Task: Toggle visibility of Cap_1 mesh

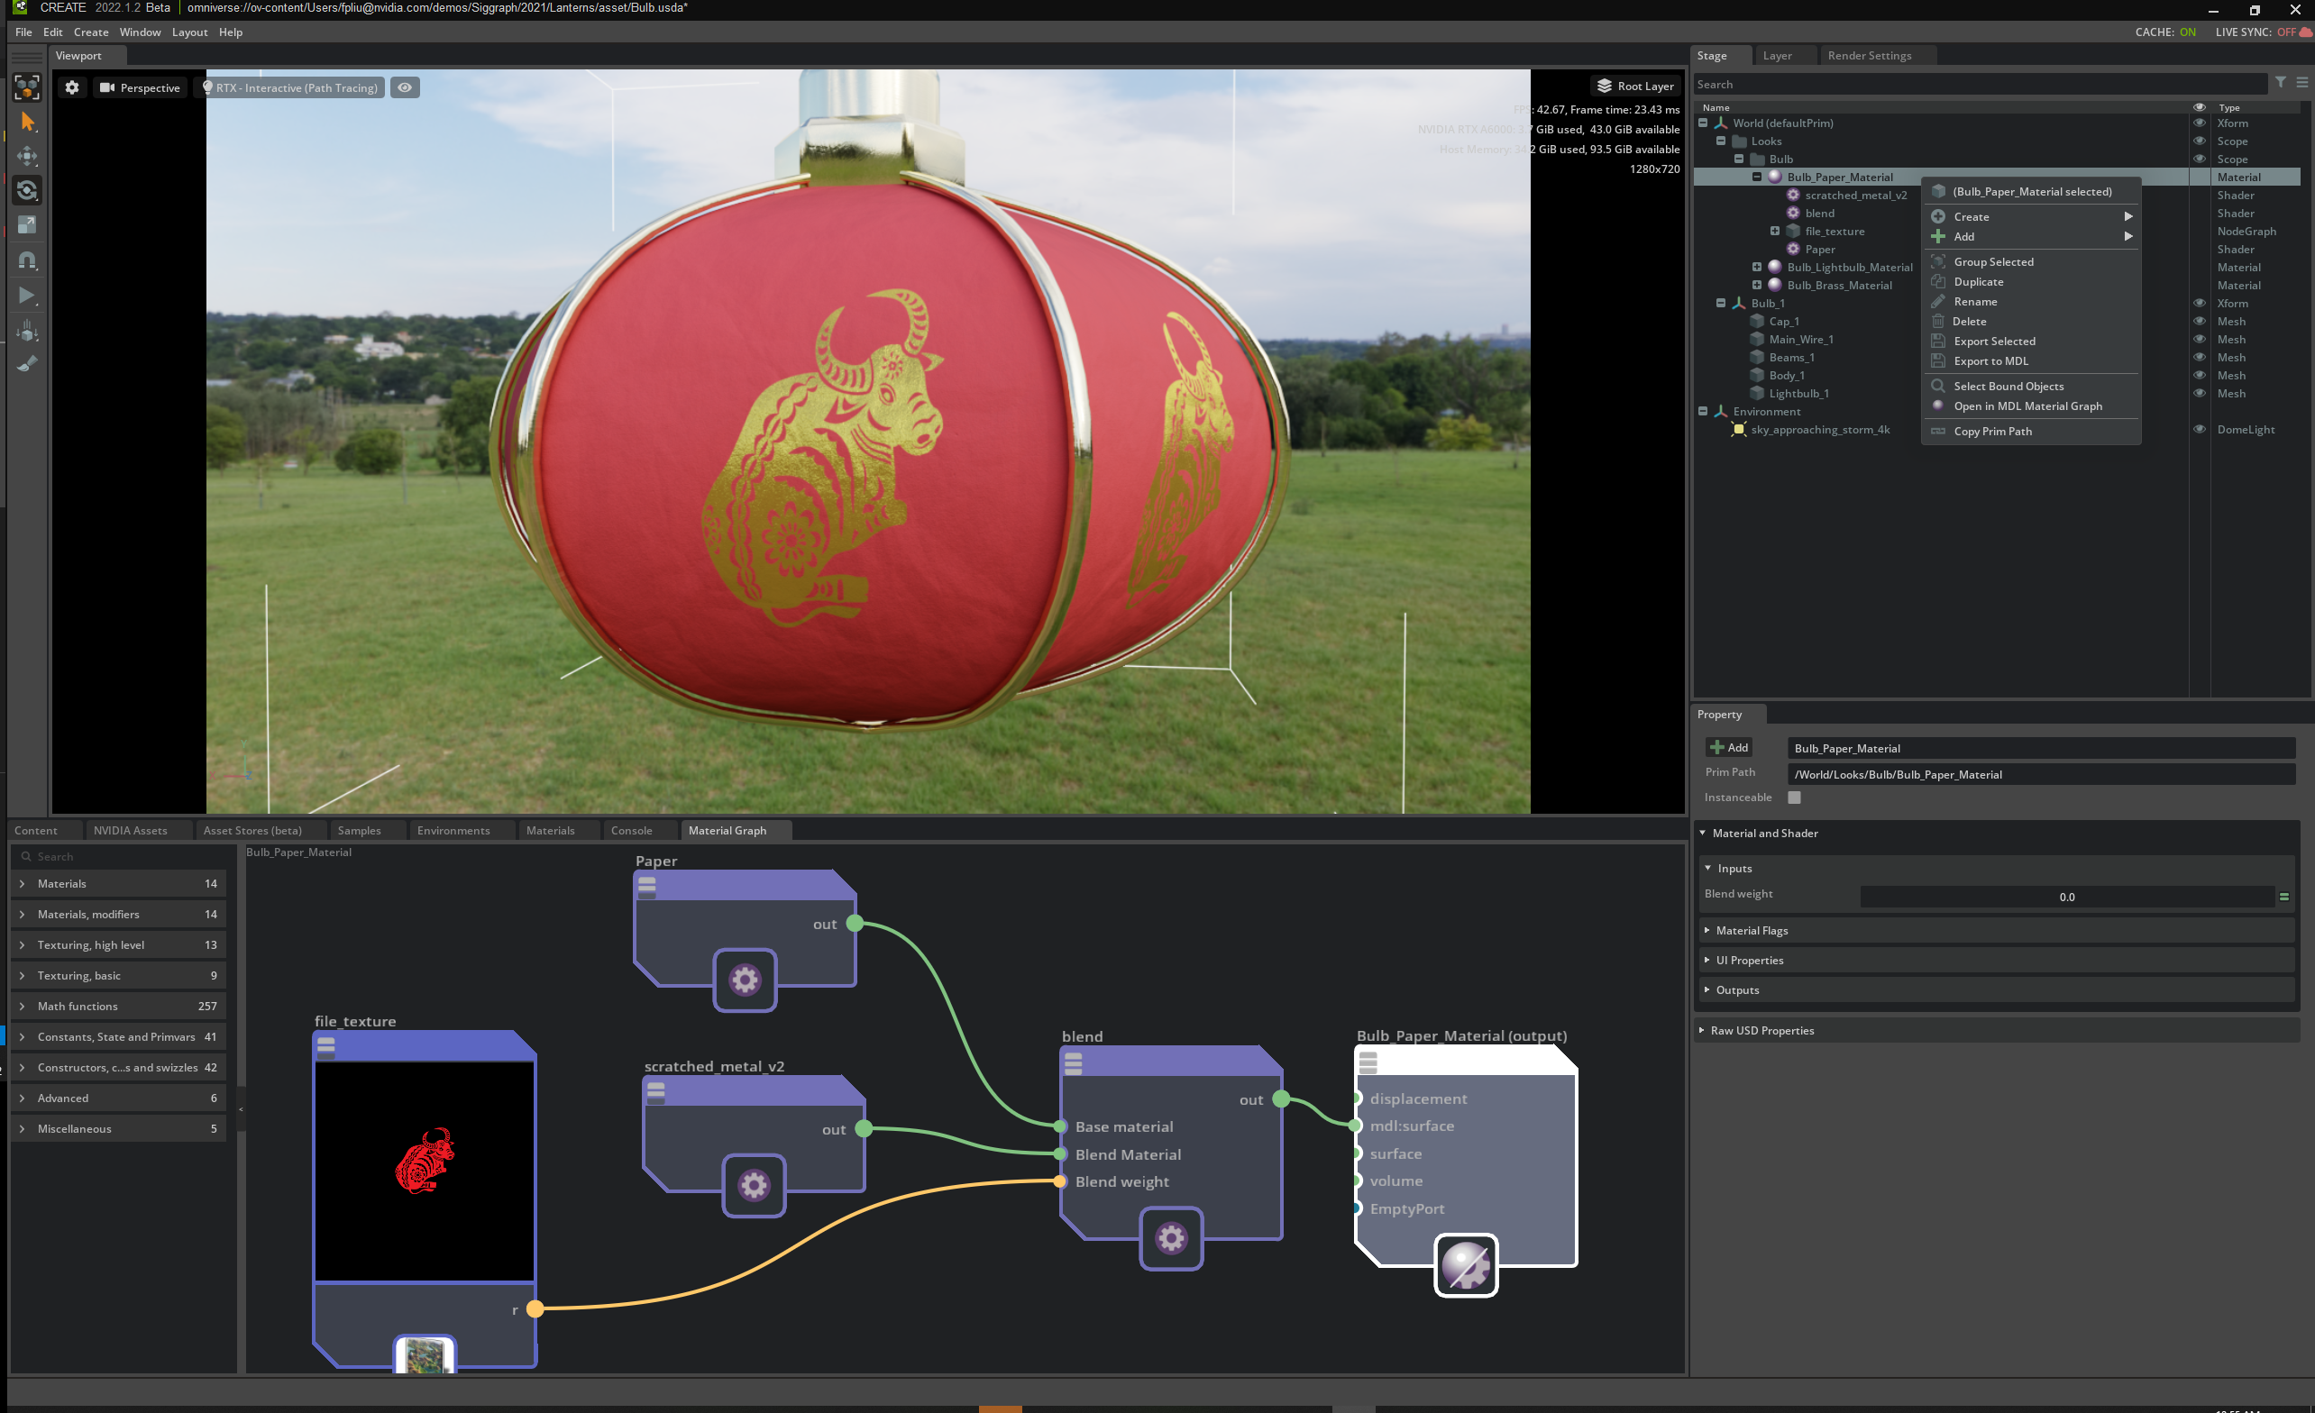Action: 2200,322
